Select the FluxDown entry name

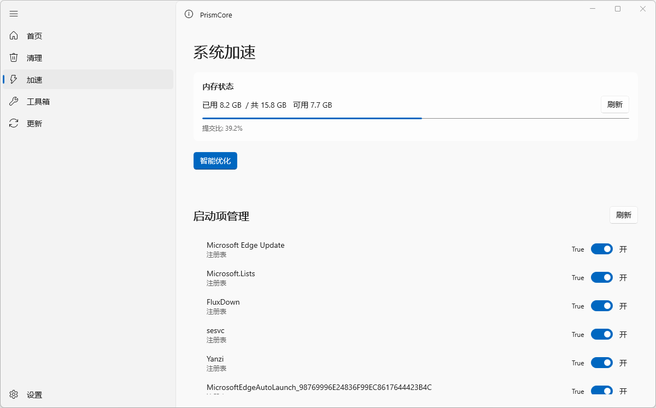pos(223,302)
